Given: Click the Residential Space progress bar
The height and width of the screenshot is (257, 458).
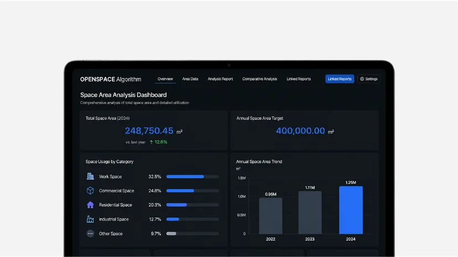Looking at the screenshot, I should [192, 205].
